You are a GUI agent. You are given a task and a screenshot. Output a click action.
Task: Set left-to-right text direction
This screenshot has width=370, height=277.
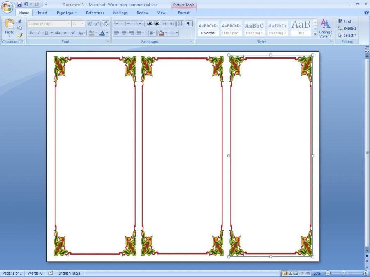coord(165,23)
